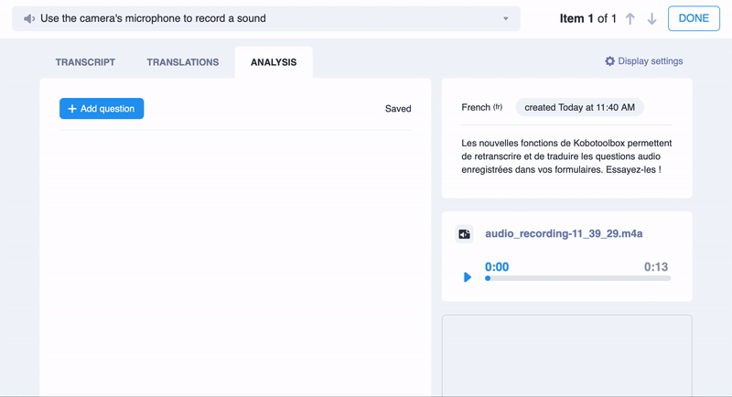Click the 'created Today at 11:40 AM' chip
The width and height of the screenshot is (732, 397).
pos(579,107)
